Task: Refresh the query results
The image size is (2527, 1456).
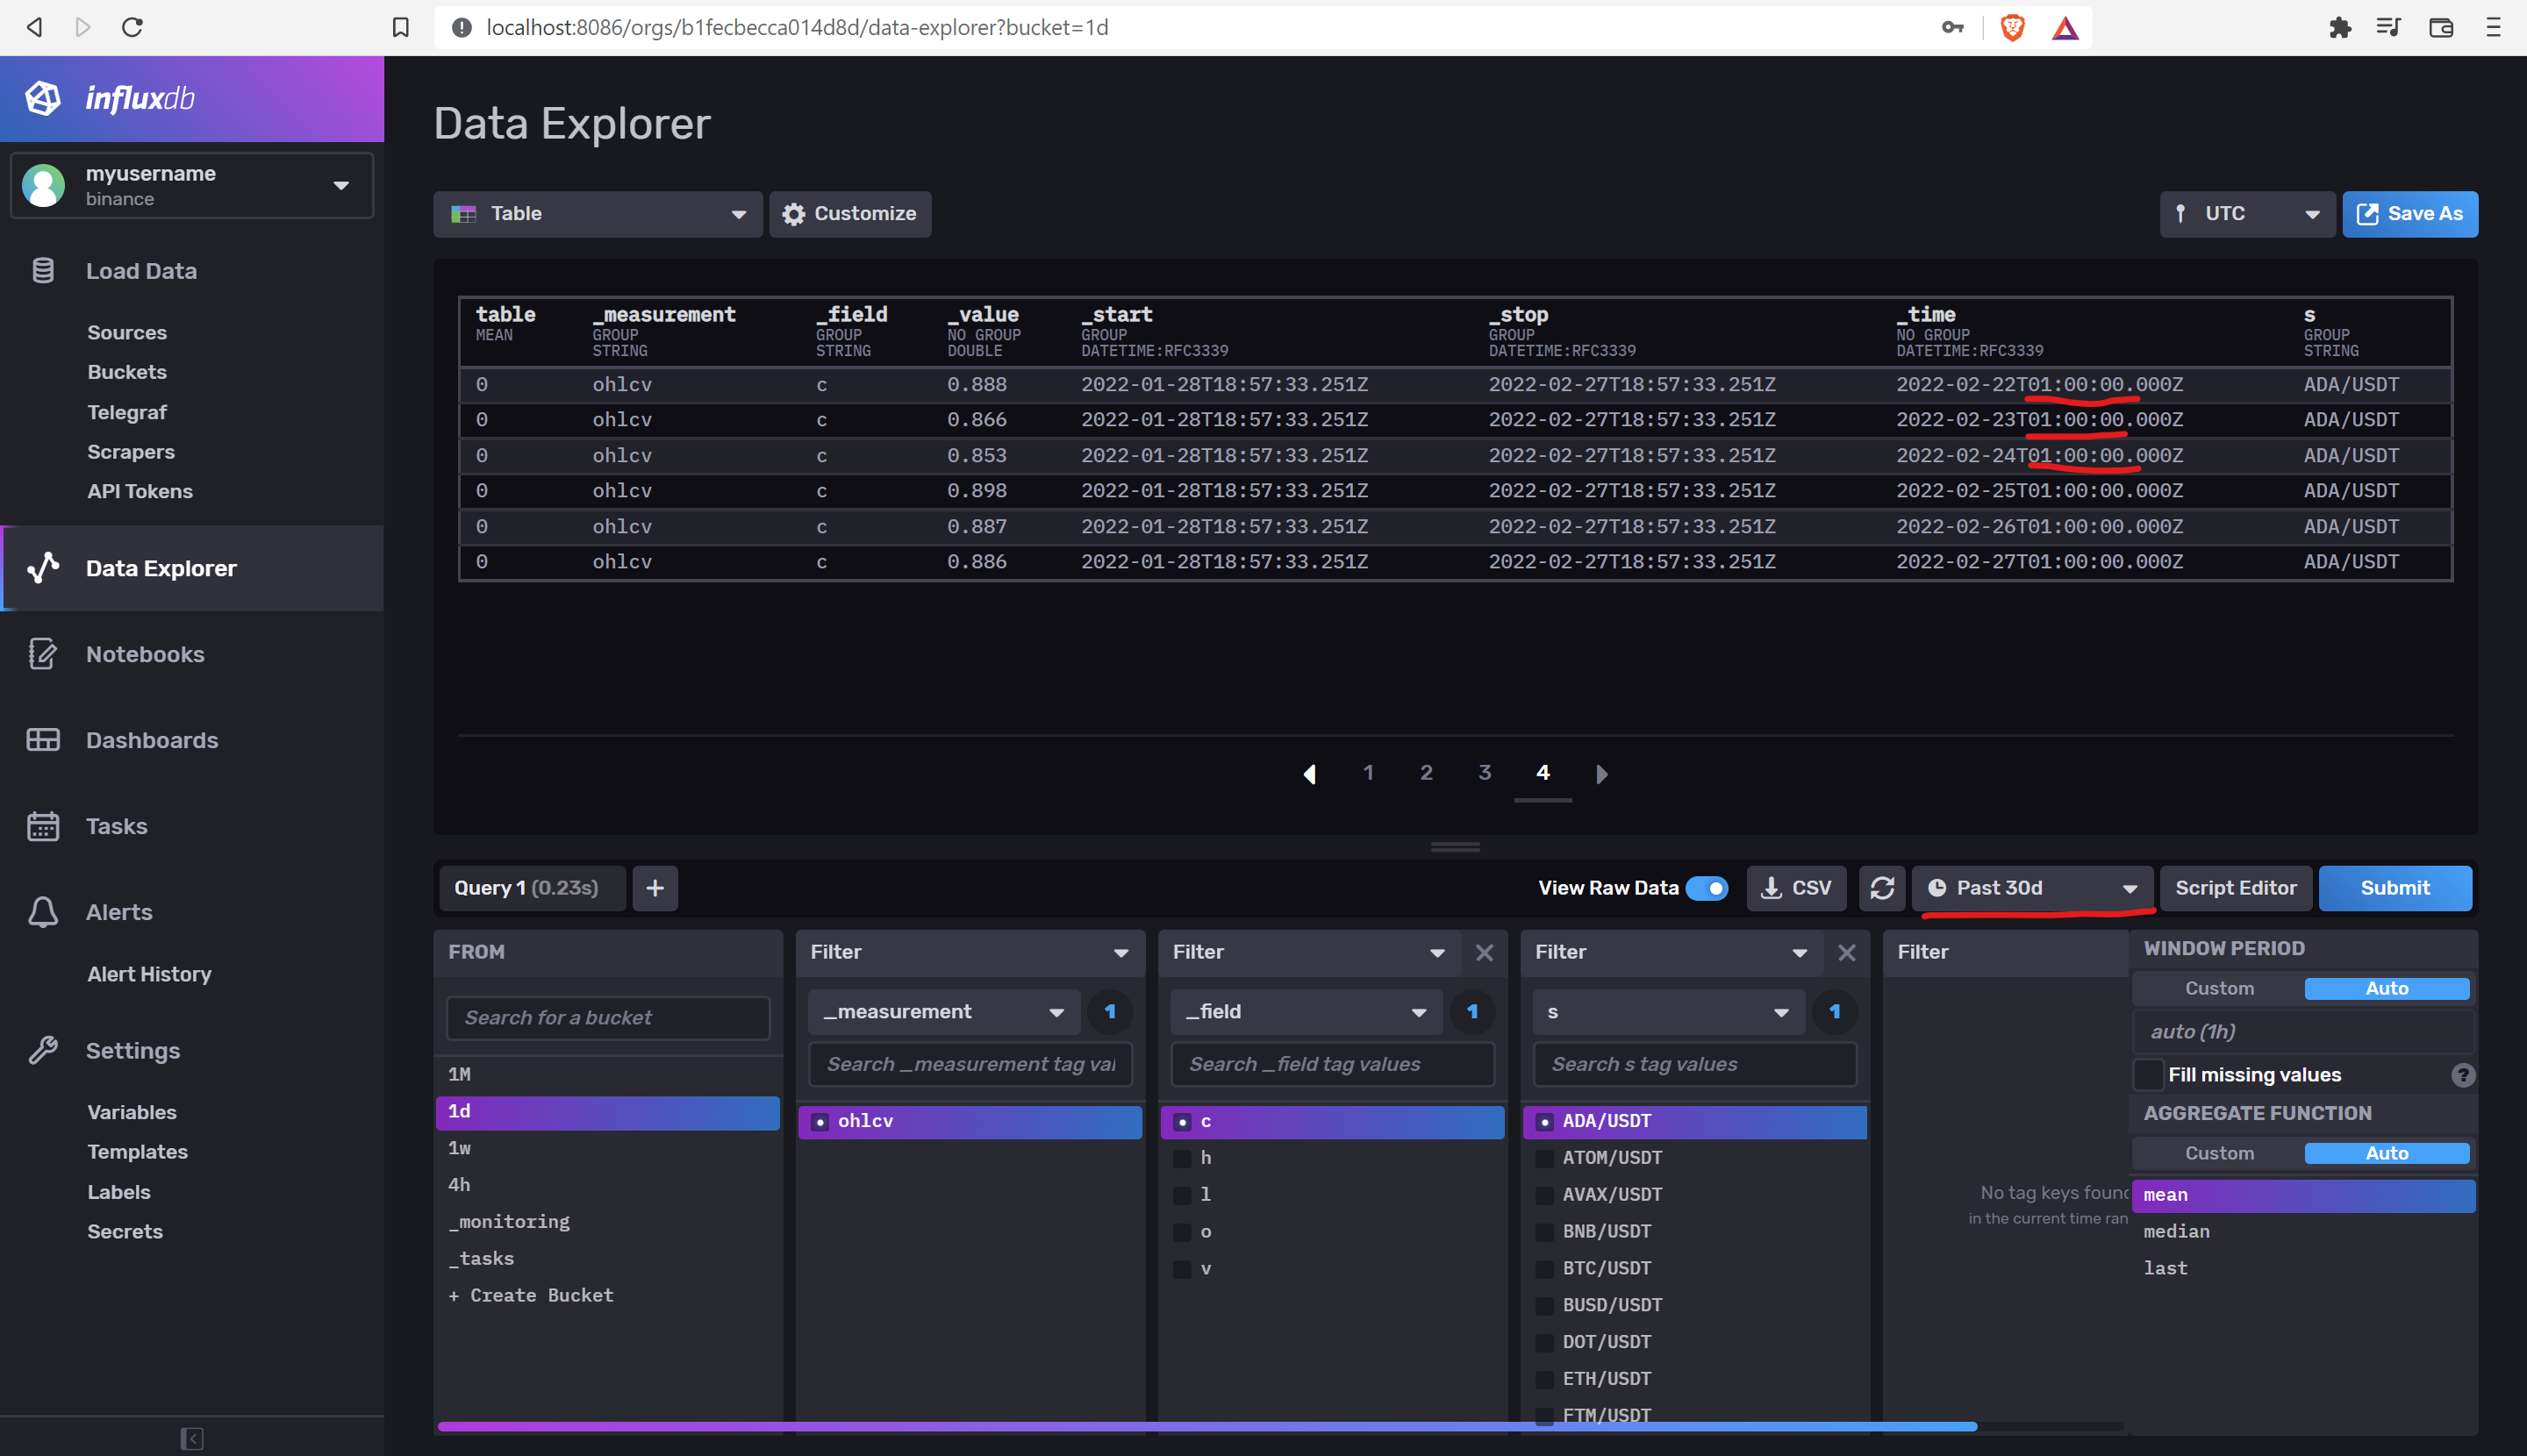Action: pyautogui.click(x=1882, y=888)
